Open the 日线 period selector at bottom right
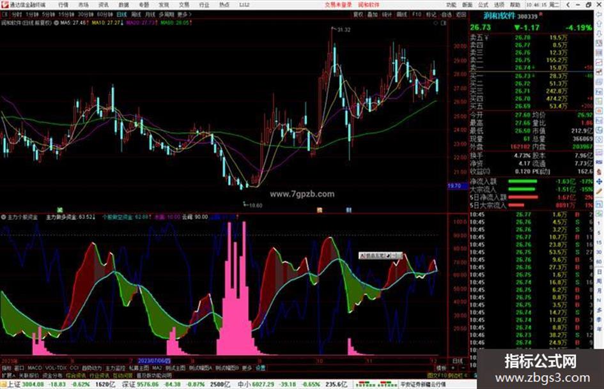 coord(457,361)
